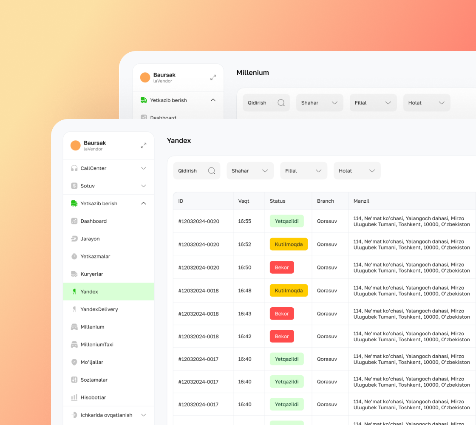The width and height of the screenshot is (476, 425).
Task: Click the YandexDelivery icon
Action: coord(74,309)
